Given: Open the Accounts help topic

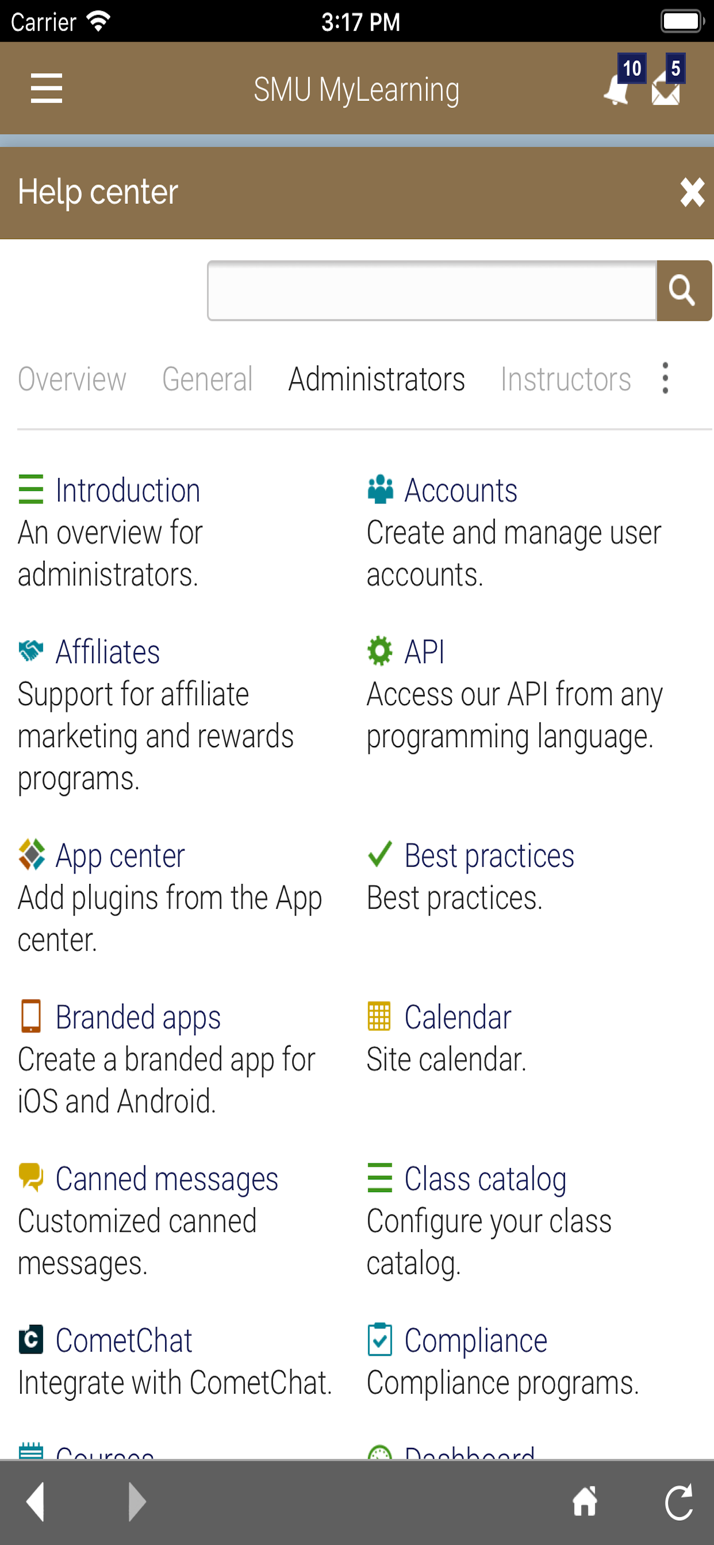Looking at the screenshot, I should click(461, 491).
